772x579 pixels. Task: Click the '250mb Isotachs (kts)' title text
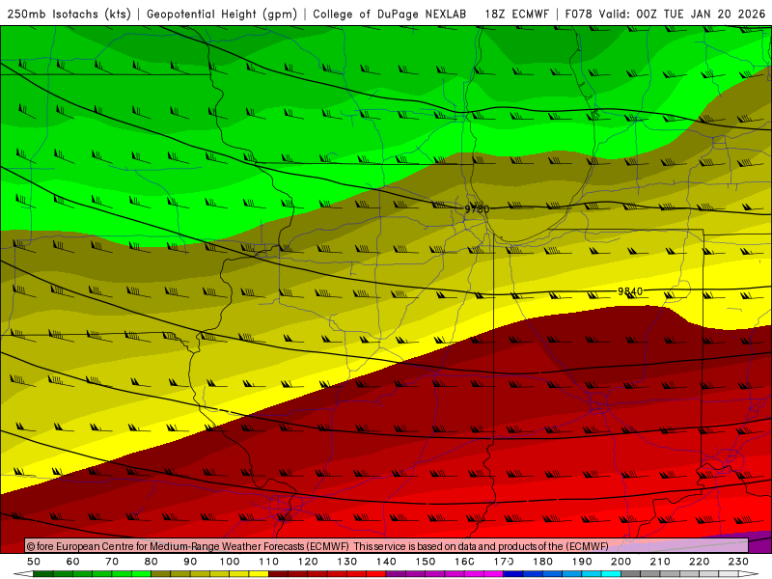[x=69, y=14]
